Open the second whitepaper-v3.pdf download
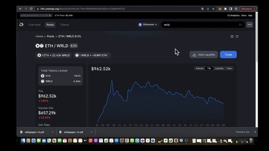Screen dimensions: 269x151 click(x=74, y=132)
